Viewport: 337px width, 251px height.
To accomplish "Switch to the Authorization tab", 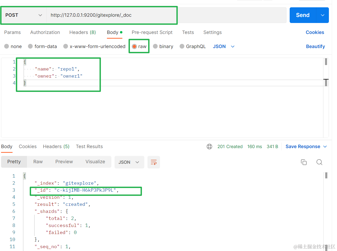I will [x=45, y=32].
